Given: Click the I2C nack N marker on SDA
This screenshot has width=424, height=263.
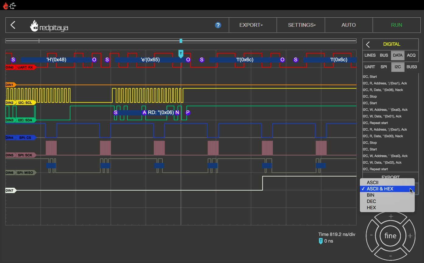Looking at the screenshot, I should 177,112.
